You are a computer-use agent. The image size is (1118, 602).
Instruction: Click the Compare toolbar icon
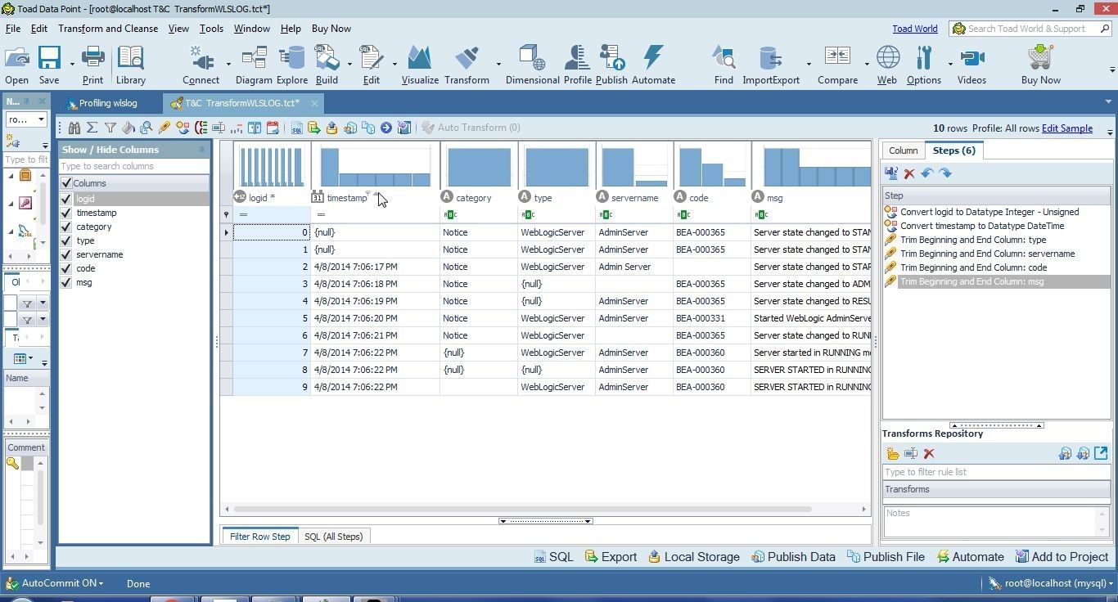tap(837, 65)
